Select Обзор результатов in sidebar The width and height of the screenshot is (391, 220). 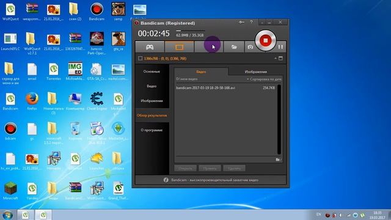tap(152, 116)
